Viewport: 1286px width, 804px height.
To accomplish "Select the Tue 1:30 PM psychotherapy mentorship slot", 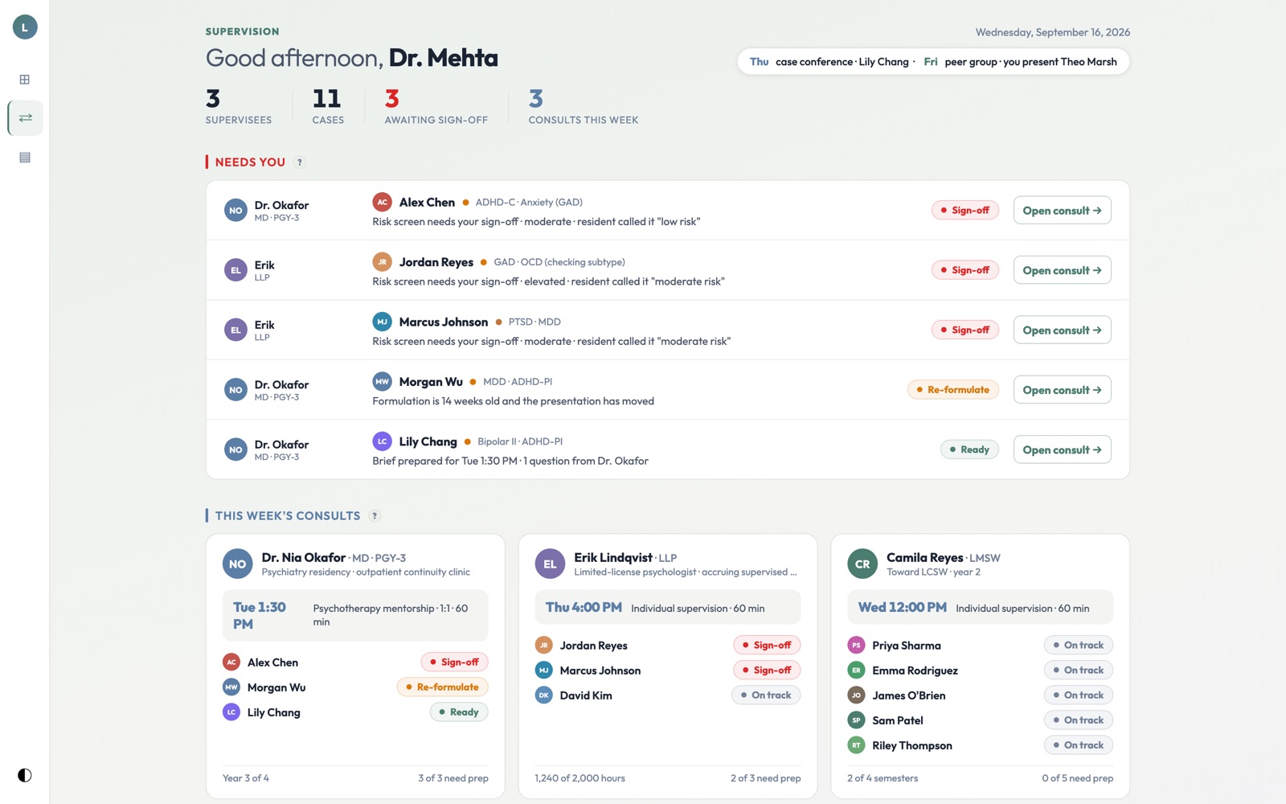I will 355,615.
